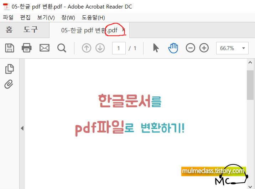This screenshot has height=189, width=255.
Task: Open the 편집 menu
Action: pyautogui.click(x=25, y=17)
